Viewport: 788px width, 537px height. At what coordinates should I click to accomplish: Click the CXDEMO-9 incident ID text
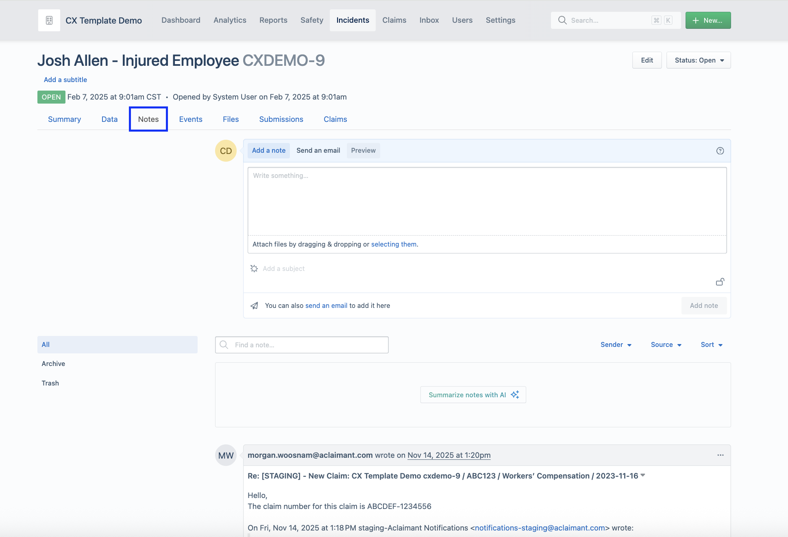point(284,61)
